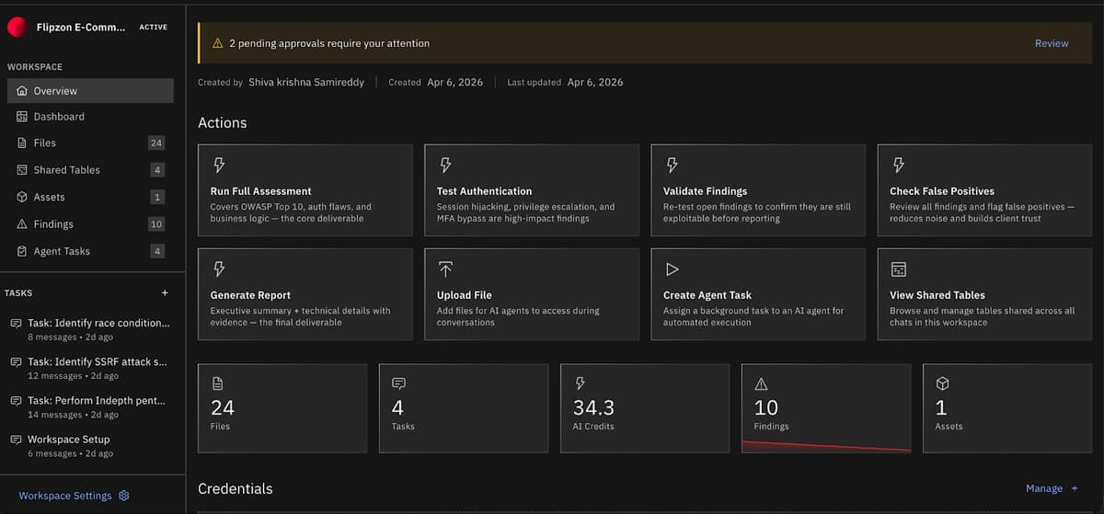Click chat icon beside race condition task
Screen dimensions: 1104x514
[16, 324]
